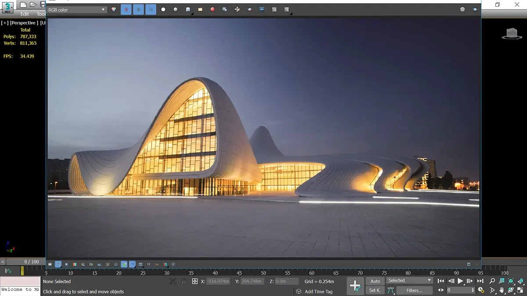Click the Auto key button

tap(375, 281)
